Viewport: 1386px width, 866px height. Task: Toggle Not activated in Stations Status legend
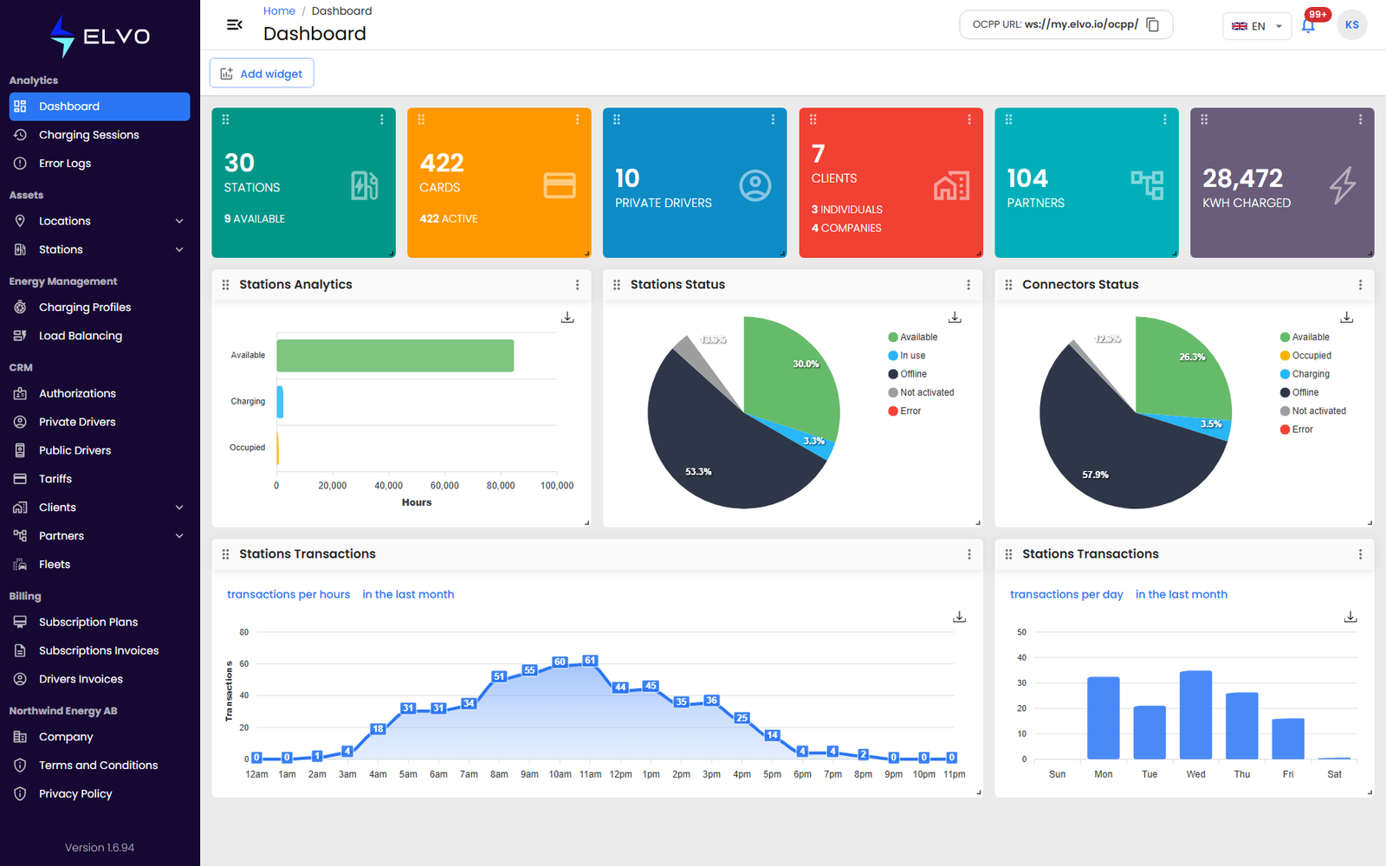pyautogui.click(x=921, y=392)
